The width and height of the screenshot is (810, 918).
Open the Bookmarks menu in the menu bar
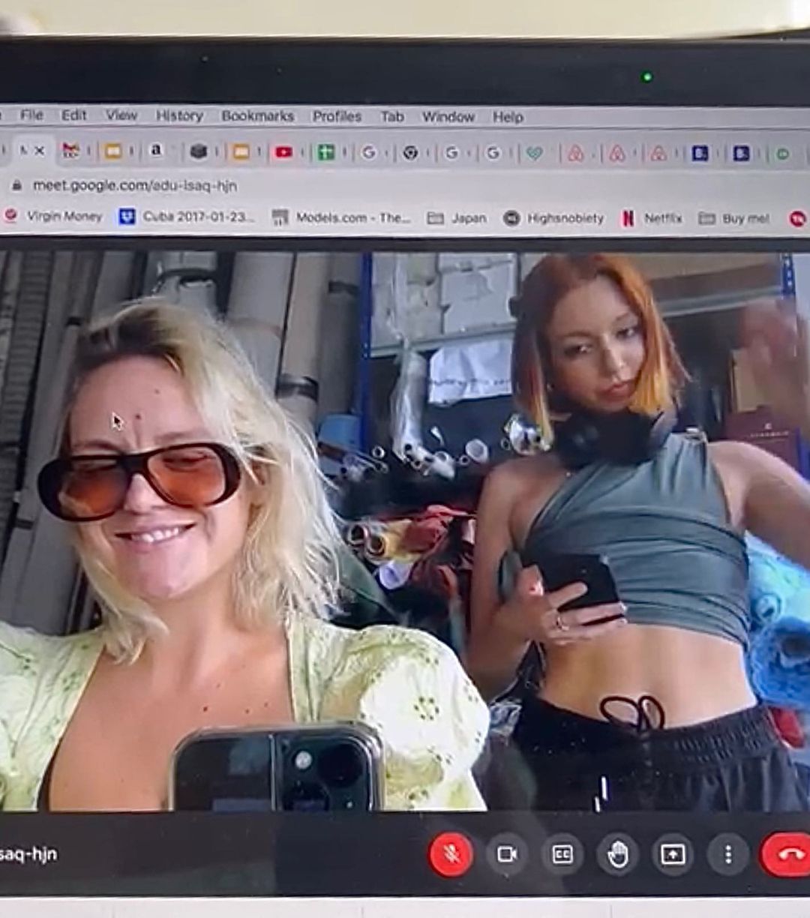coord(257,116)
